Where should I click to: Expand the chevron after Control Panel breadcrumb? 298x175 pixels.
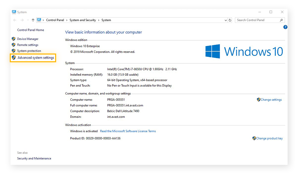[x=67, y=20]
